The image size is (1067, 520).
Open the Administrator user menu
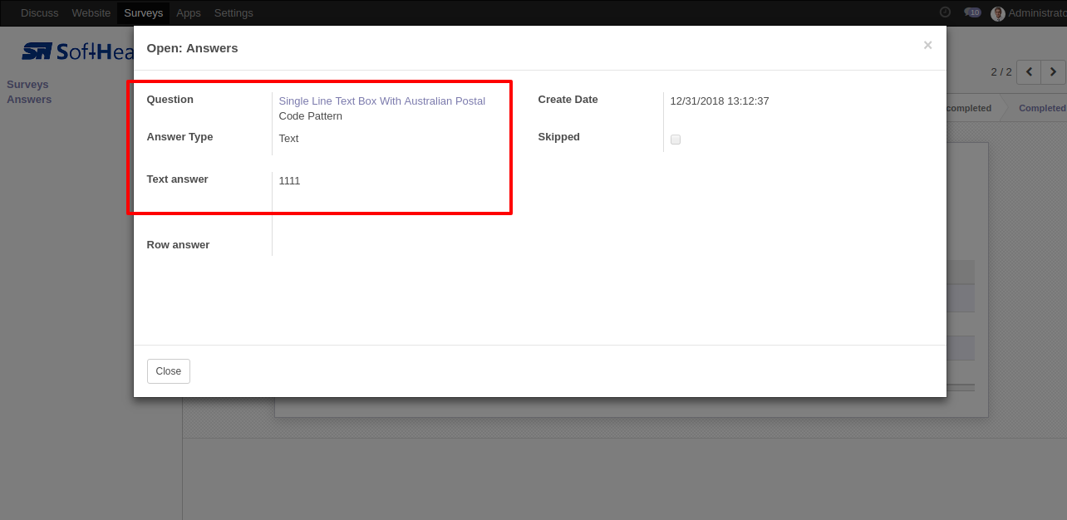(1029, 13)
